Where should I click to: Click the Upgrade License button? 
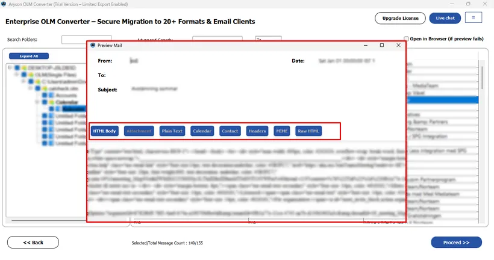click(399, 18)
